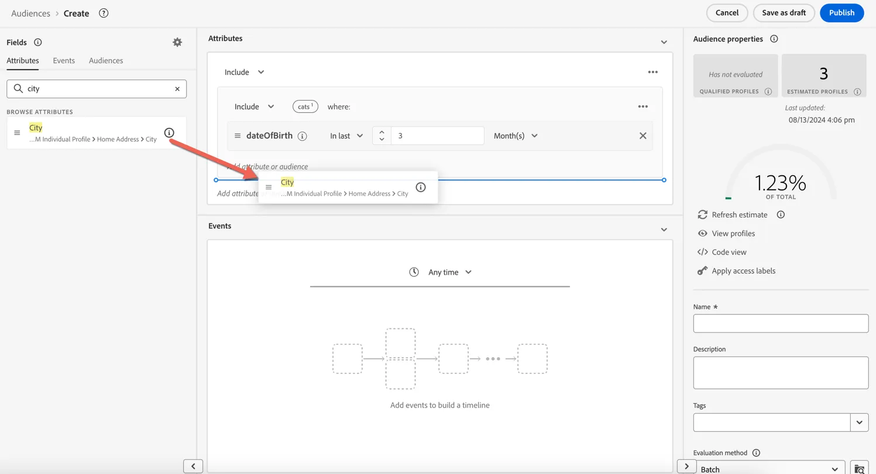Collapse the Attributes section
Image resolution: width=876 pixels, height=474 pixels.
click(x=664, y=42)
